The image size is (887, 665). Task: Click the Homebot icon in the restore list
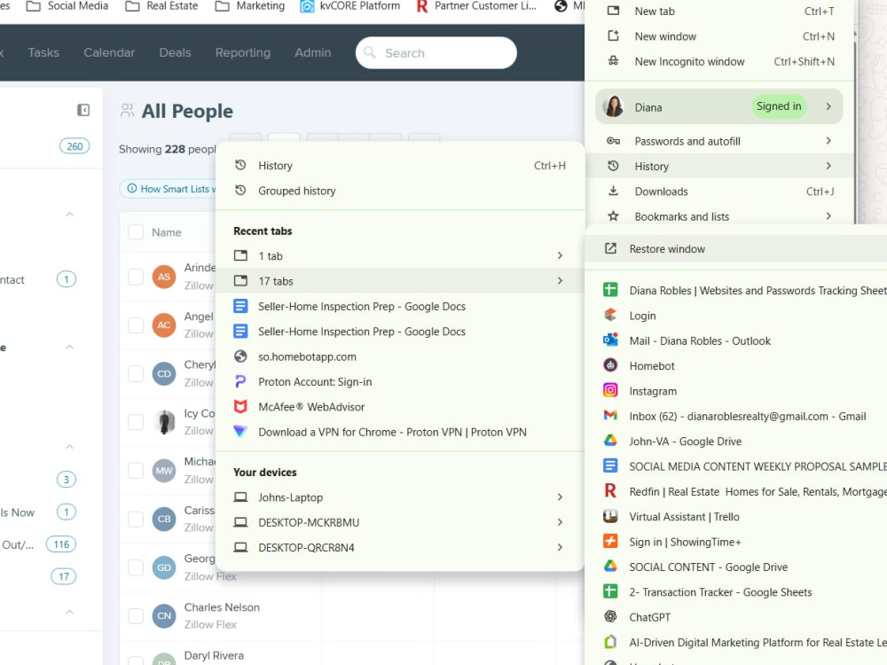click(610, 365)
